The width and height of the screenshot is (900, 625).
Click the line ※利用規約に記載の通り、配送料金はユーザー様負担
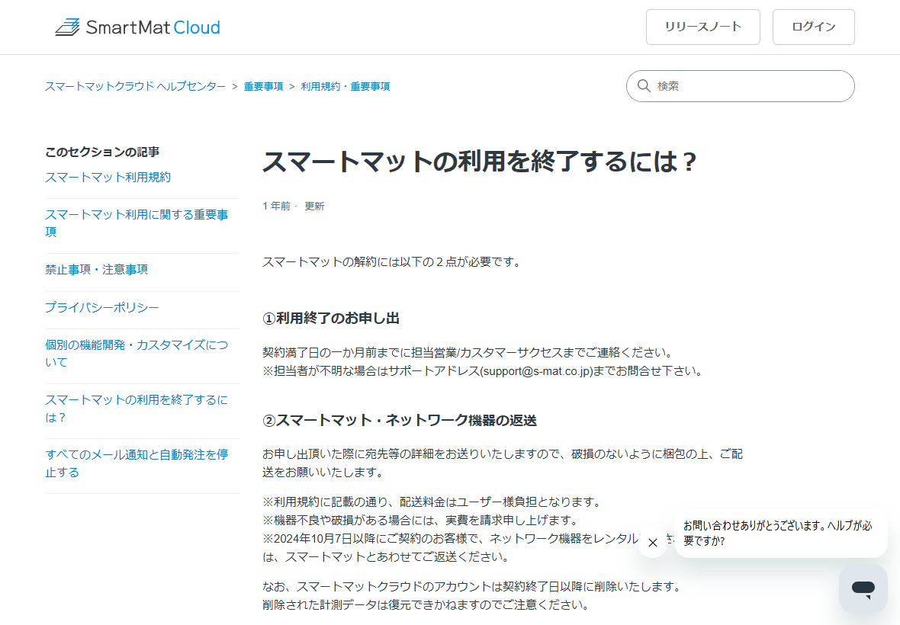pos(432,502)
